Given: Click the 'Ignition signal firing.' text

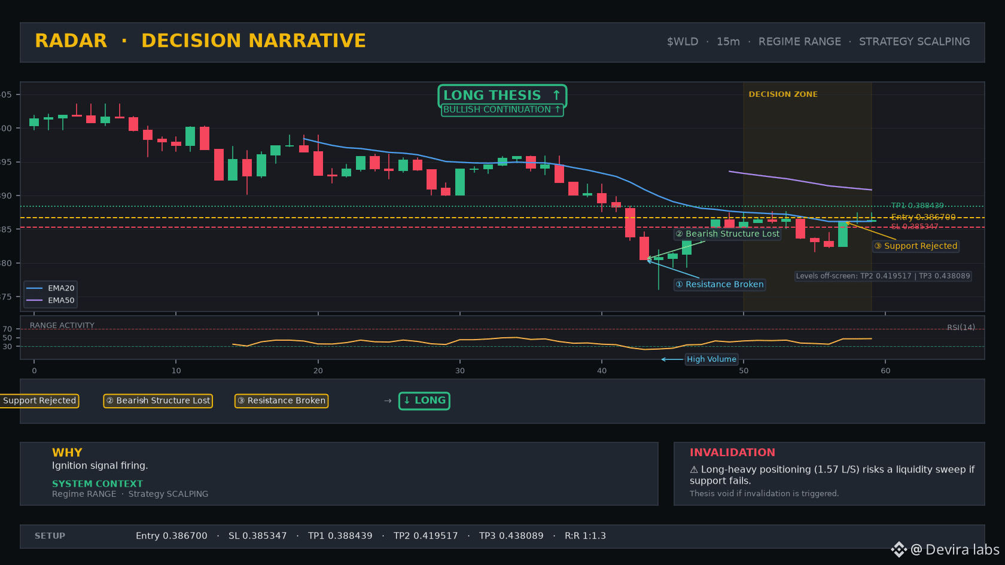Looking at the screenshot, I should click(x=100, y=466).
